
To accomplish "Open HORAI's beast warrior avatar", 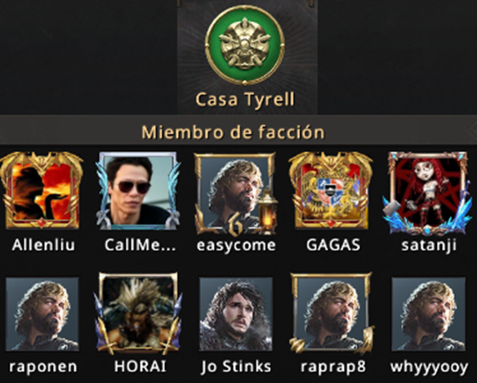I will [139, 314].
